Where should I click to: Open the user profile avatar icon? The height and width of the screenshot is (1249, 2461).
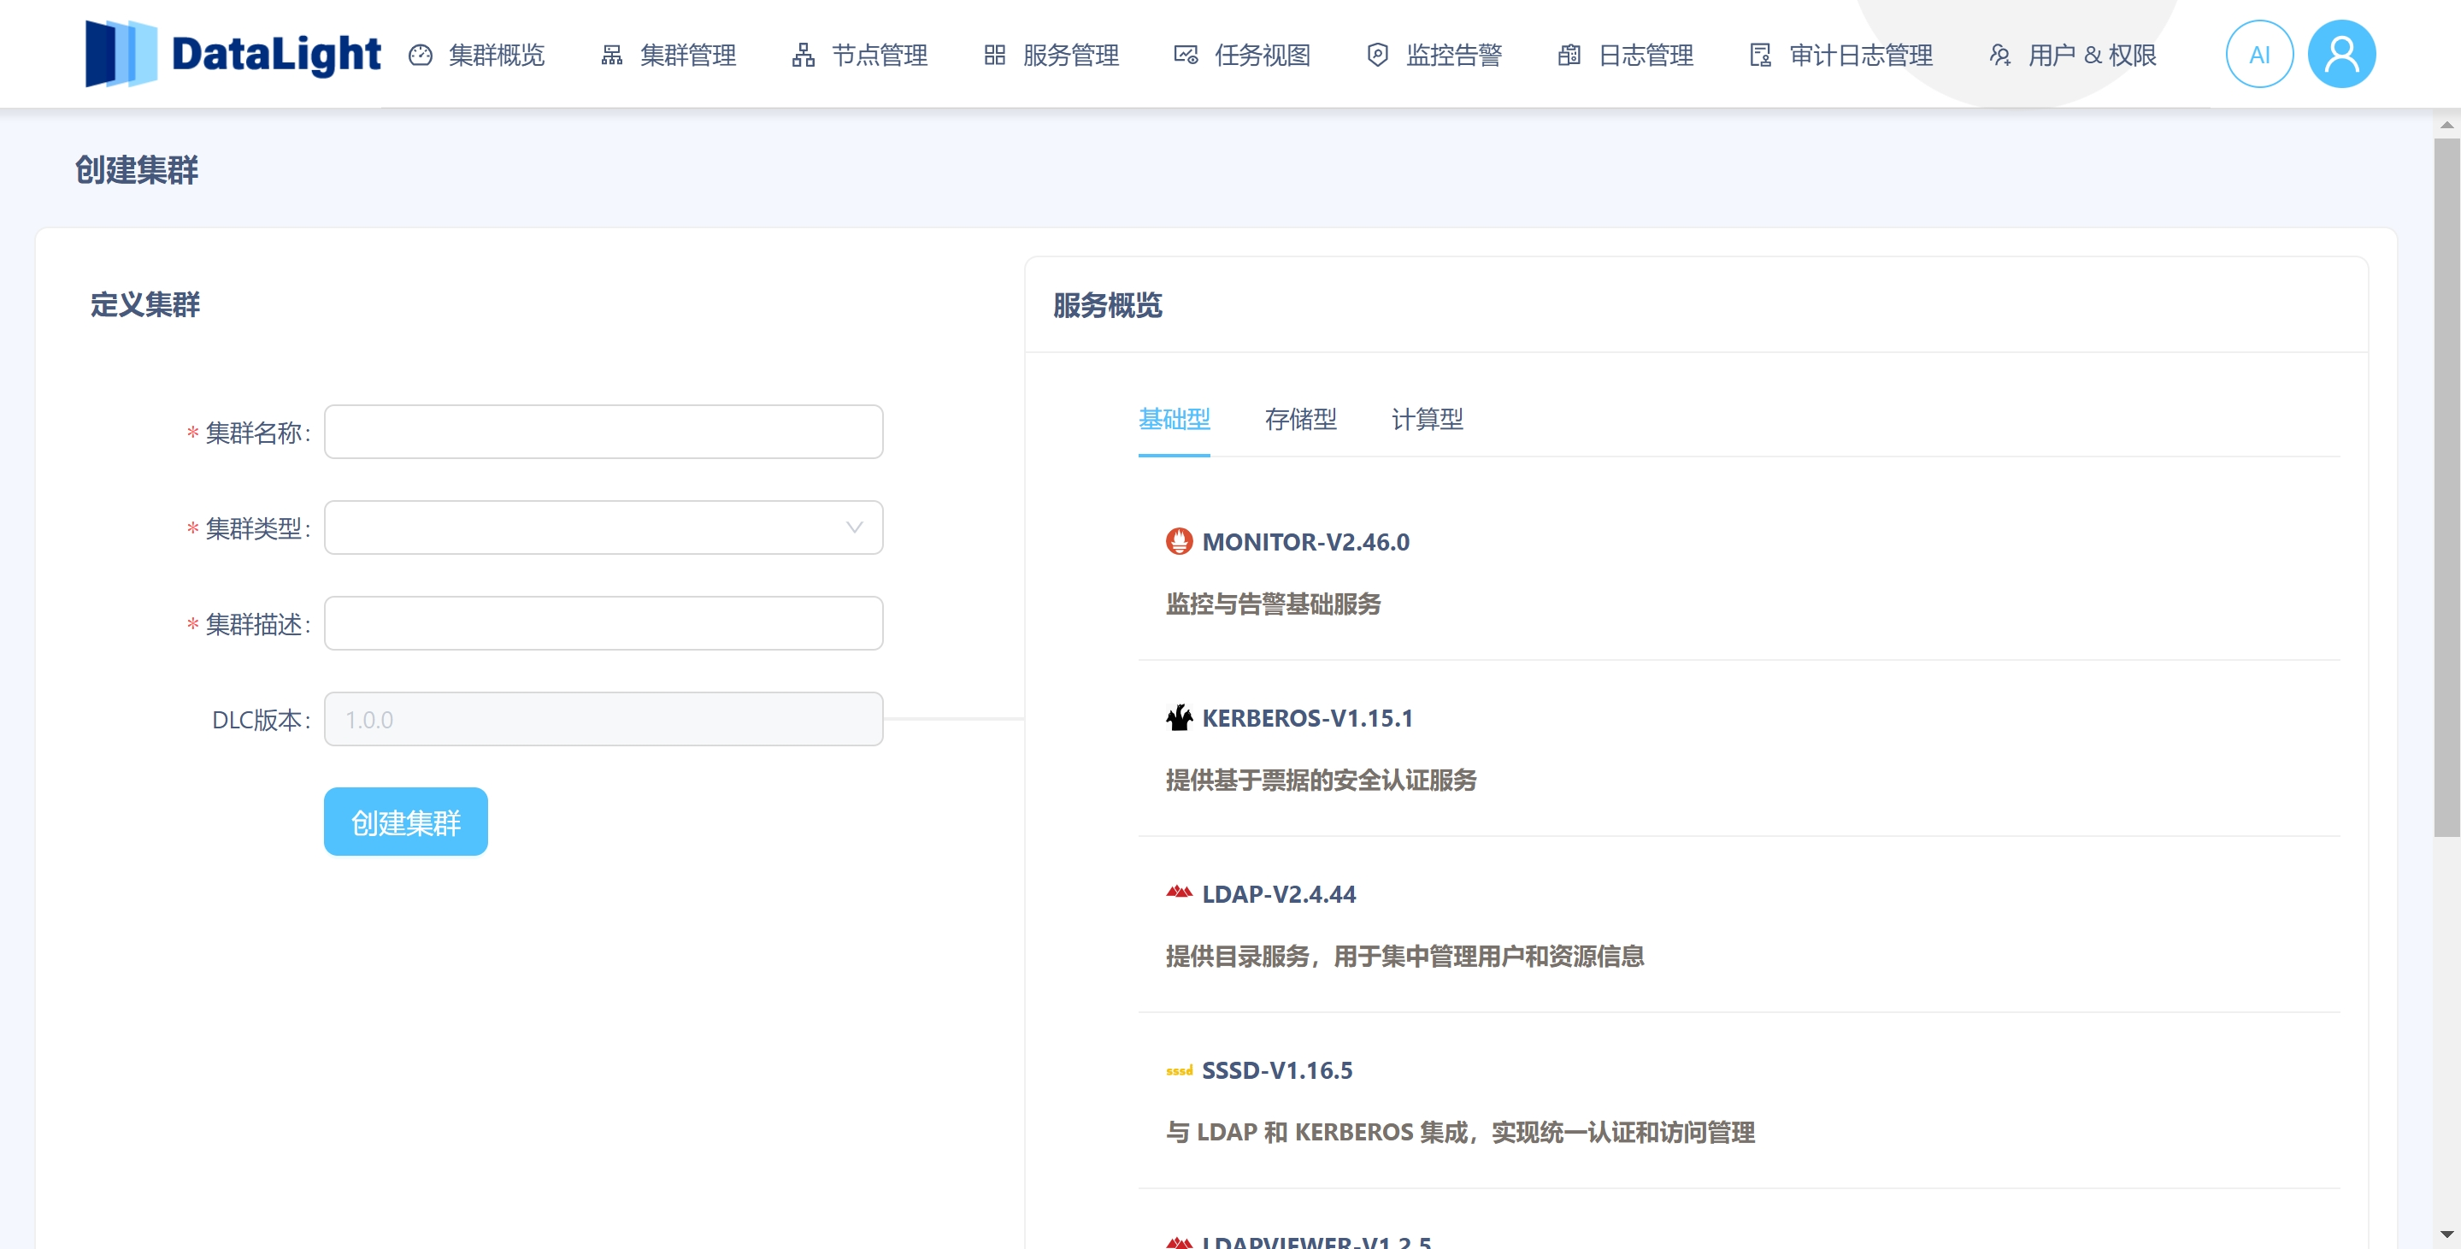click(x=2340, y=55)
